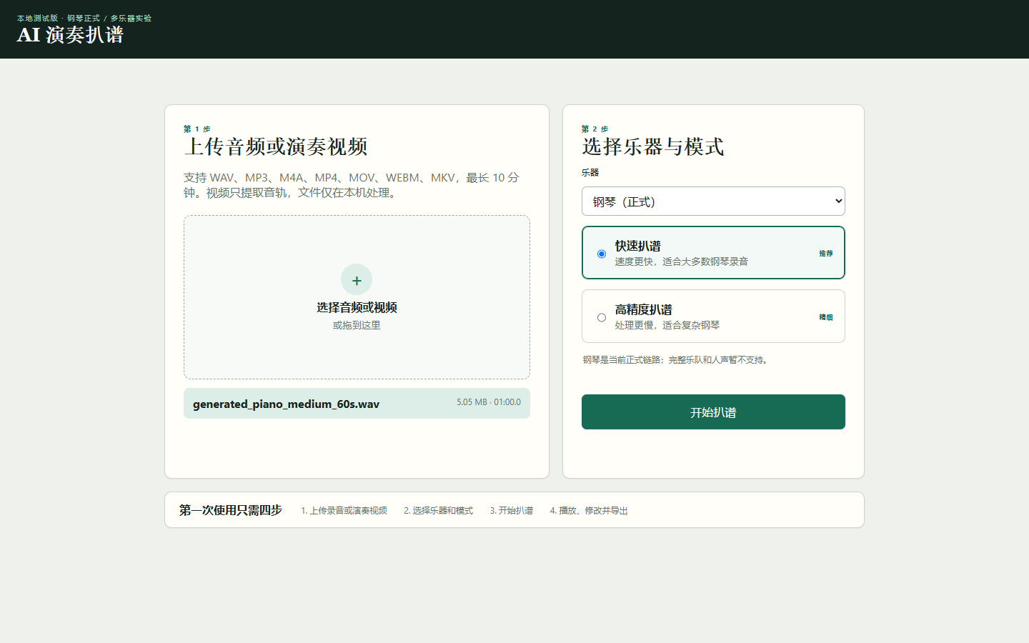
Task: Click step text 3. 开始扒谱
Action: [x=512, y=511]
